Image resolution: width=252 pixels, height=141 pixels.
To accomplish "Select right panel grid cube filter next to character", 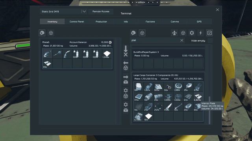I will click(142, 33).
